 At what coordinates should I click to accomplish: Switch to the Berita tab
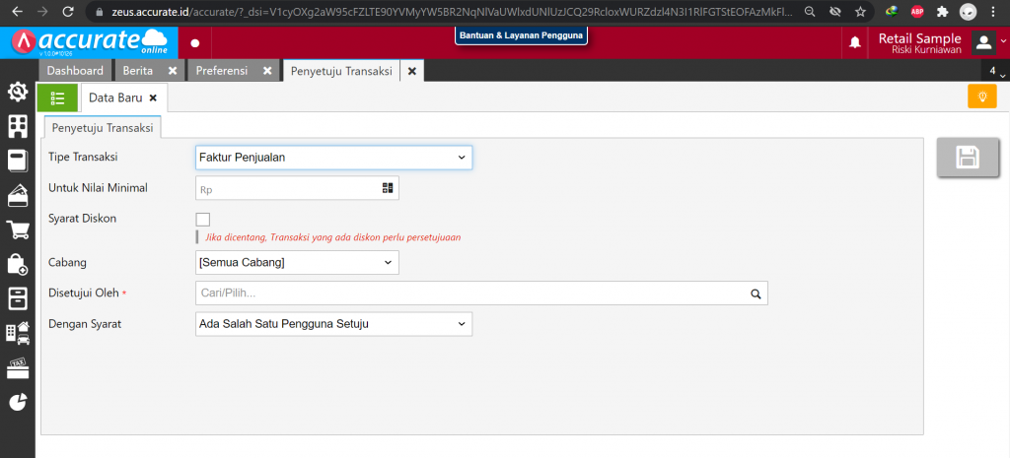pos(138,71)
